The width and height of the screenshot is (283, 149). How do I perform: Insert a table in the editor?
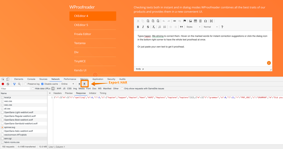point(195,21)
